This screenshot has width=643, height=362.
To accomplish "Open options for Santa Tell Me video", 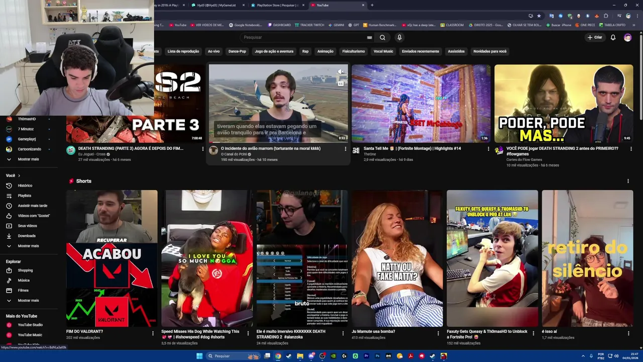I will 488,149.
